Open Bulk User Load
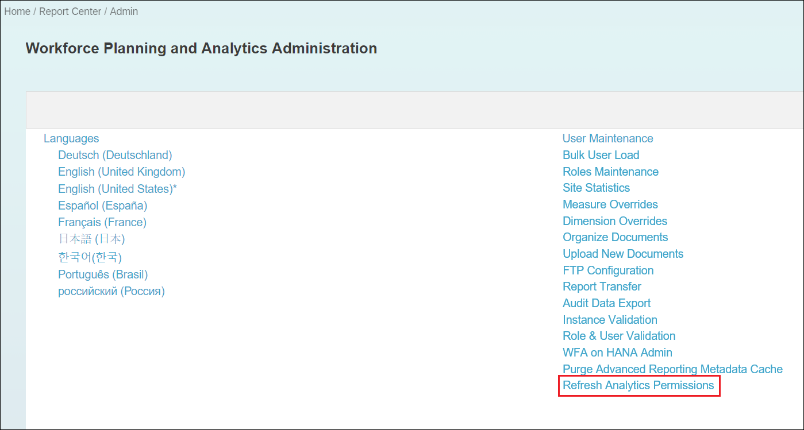The image size is (804, 430). (601, 155)
